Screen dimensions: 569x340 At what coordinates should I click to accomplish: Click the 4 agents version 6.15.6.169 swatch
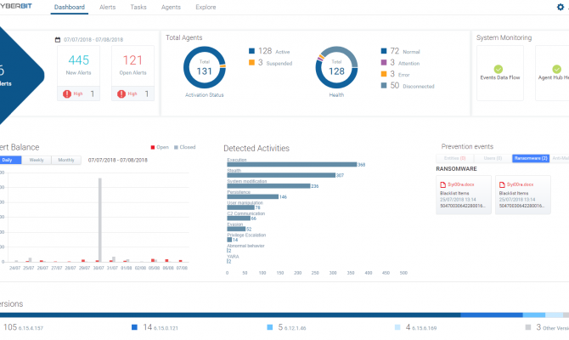click(397, 327)
